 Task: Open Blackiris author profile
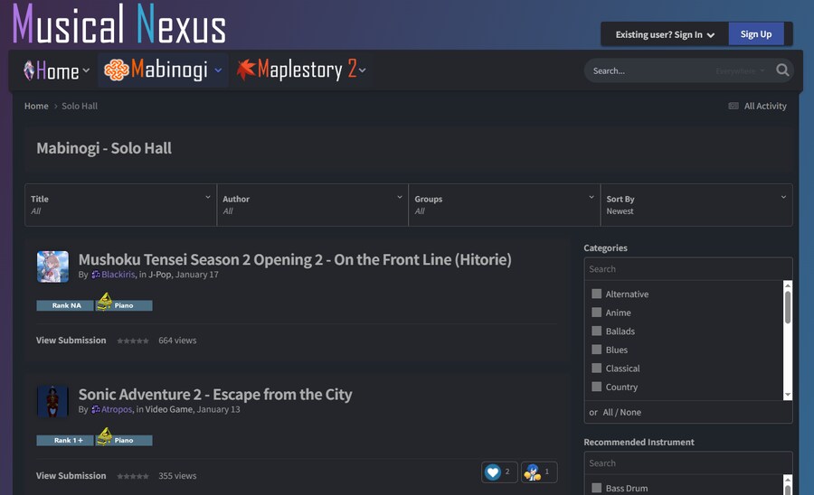click(x=118, y=275)
